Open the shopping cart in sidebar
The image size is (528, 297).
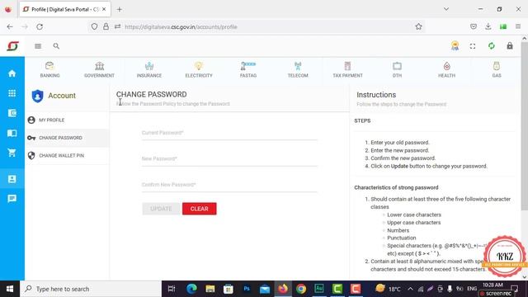click(x=12, y=153)
